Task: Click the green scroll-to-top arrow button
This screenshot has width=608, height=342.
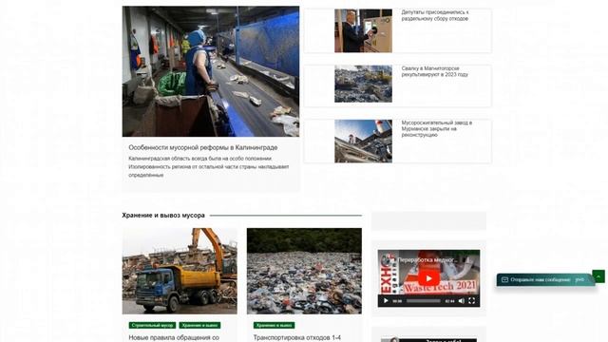Action: [598, 276]
